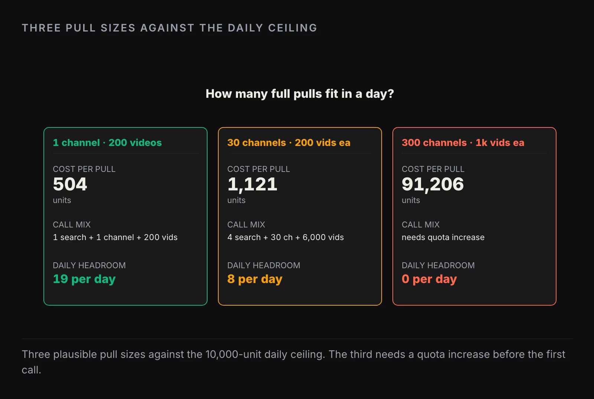The height and width of the screenshot is (399, 594).
Task: Click the 'units' label under 91,206
Action: coord(411,200)
